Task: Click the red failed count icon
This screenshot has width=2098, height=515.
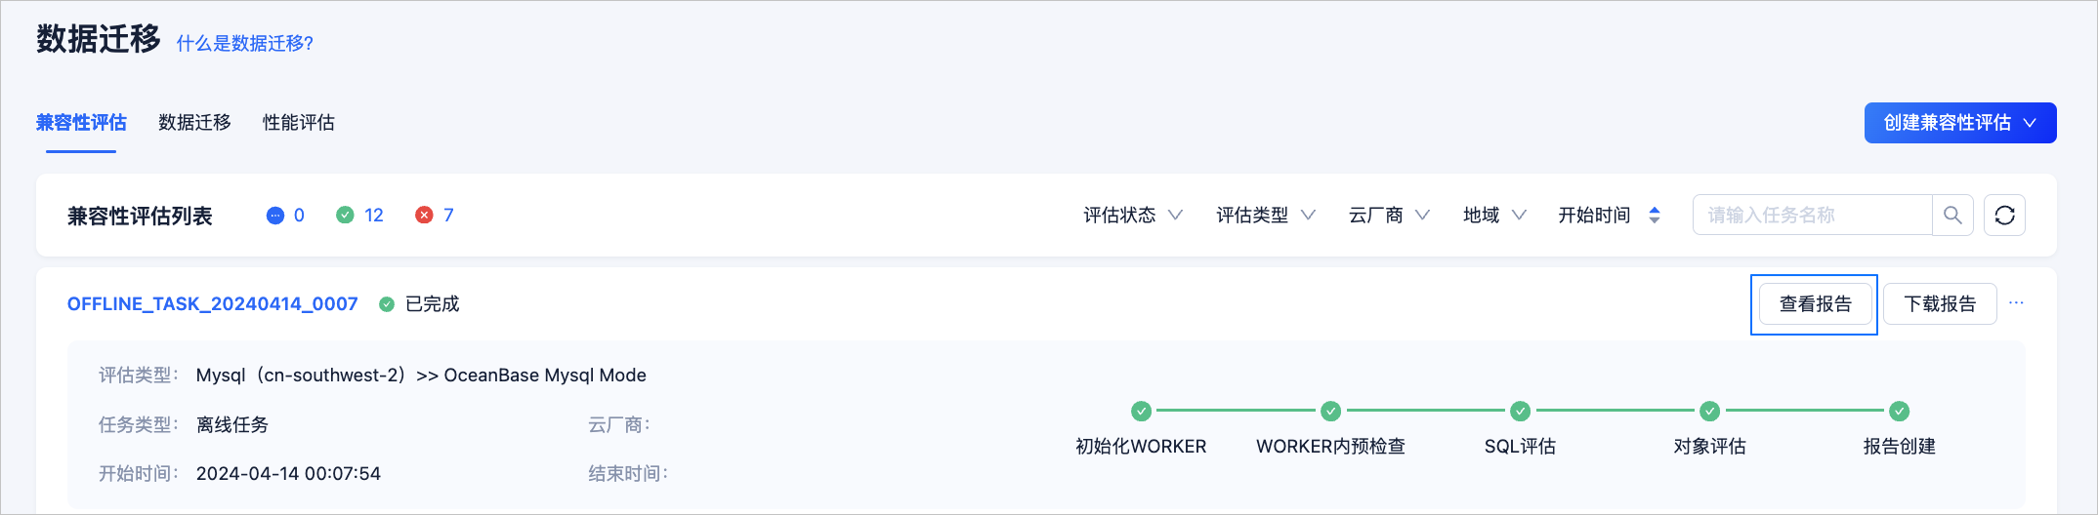Action: 424,216
